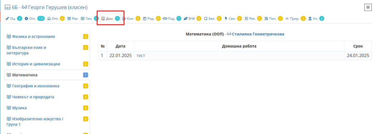Click the deadline cell 24.01.2025
Viewport: 375px width, 134px height.
pos(358,56)
